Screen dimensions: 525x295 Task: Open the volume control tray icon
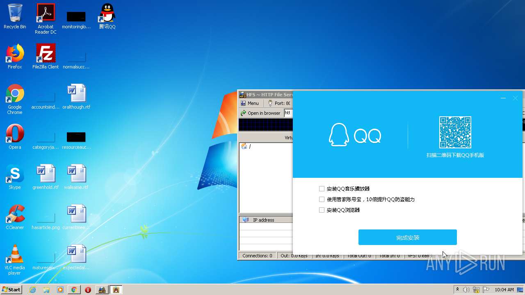coord(466,290)
